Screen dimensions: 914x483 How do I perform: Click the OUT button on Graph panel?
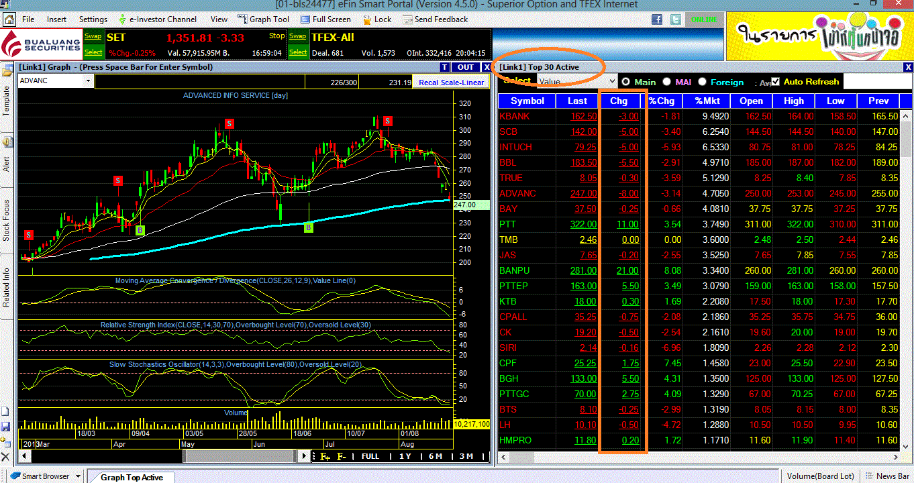coord(465,67)
